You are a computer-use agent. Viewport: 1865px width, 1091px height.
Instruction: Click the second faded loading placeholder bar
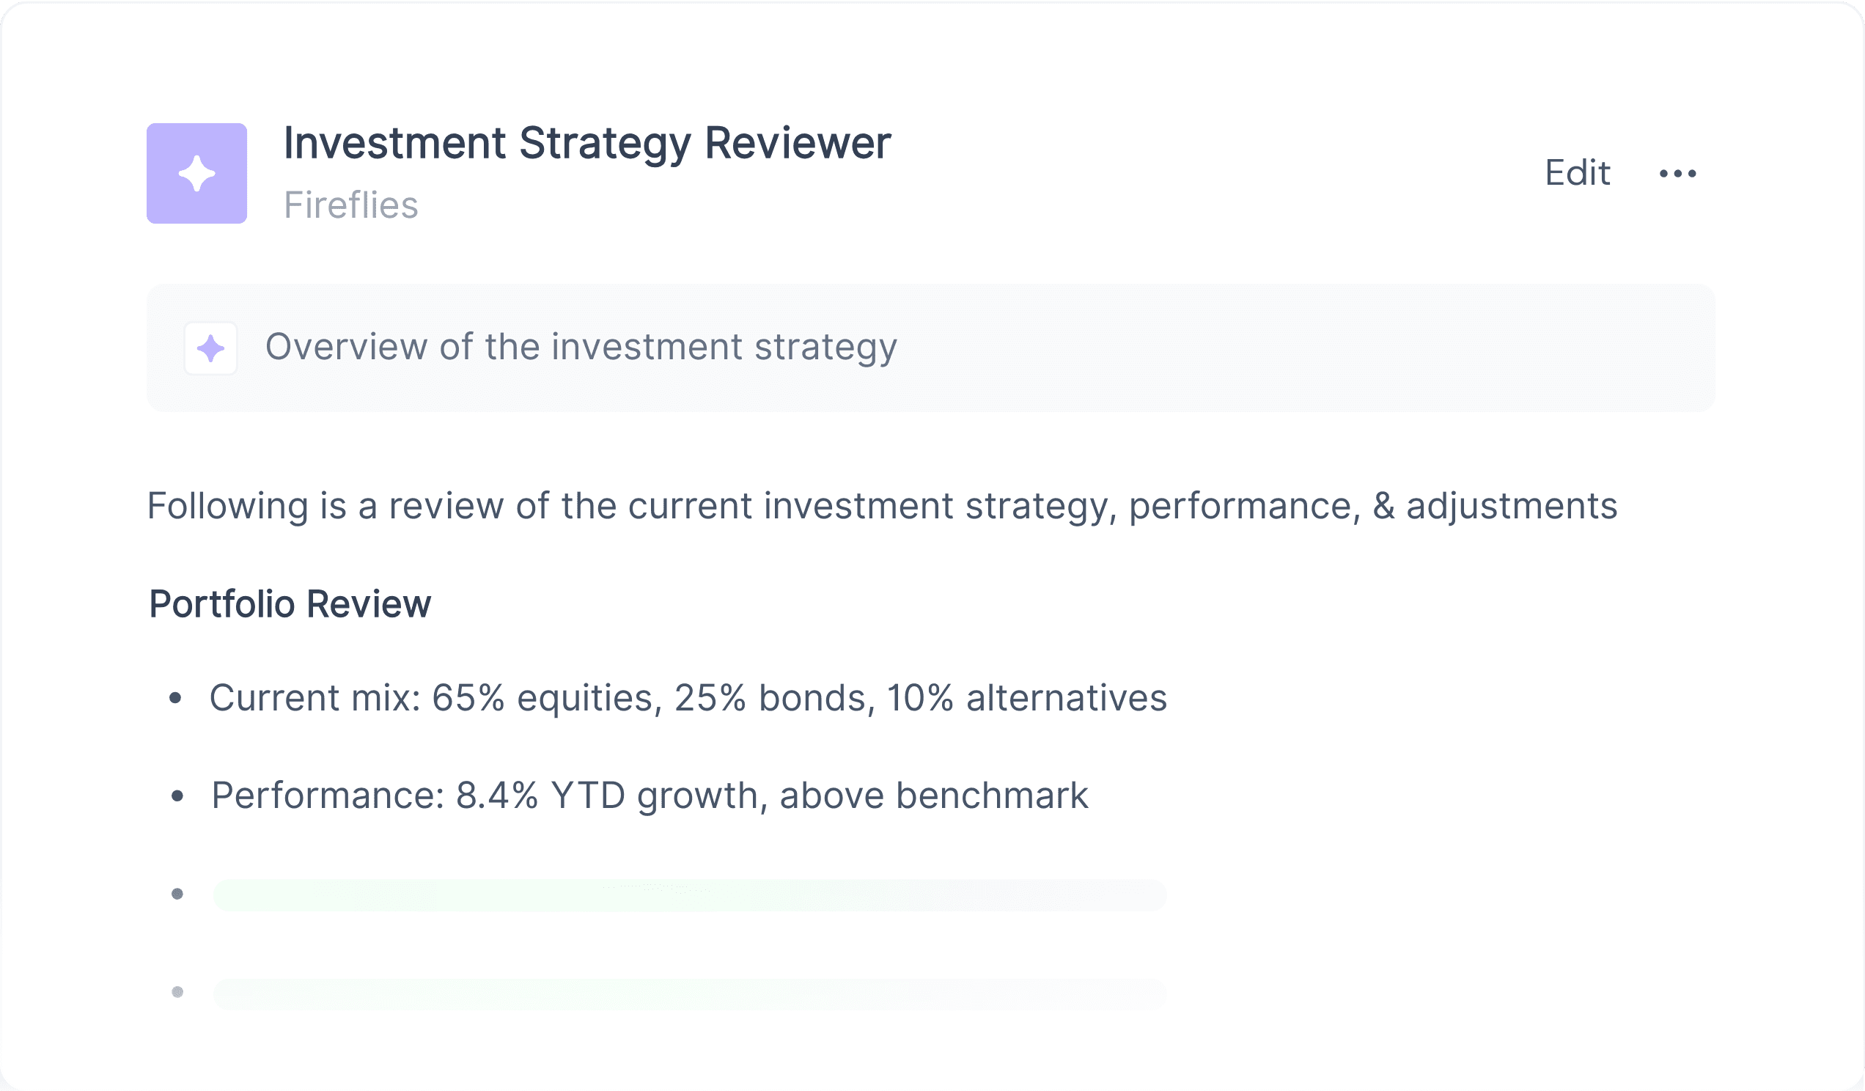[x=690, y=994]
